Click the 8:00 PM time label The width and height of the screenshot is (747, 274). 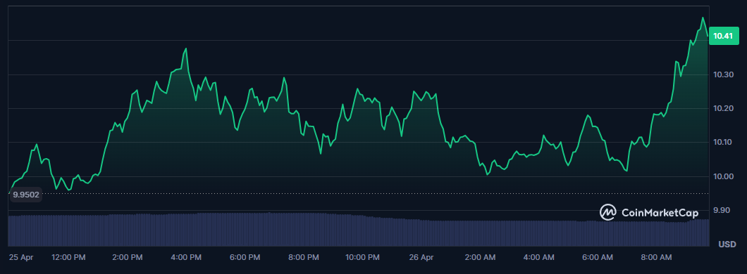(x=303, y=257)
